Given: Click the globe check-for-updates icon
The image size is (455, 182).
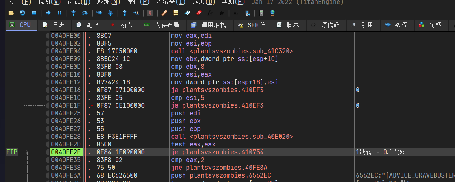Looking at the screenshot, I should tap(272, 13).
